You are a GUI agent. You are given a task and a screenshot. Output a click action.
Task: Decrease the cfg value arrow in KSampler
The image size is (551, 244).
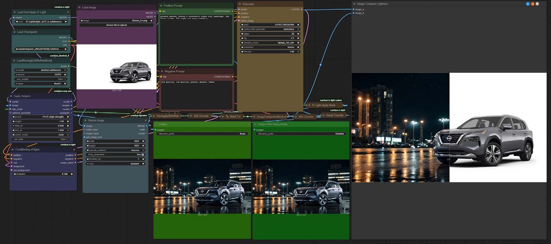click(x=241, y=38)
